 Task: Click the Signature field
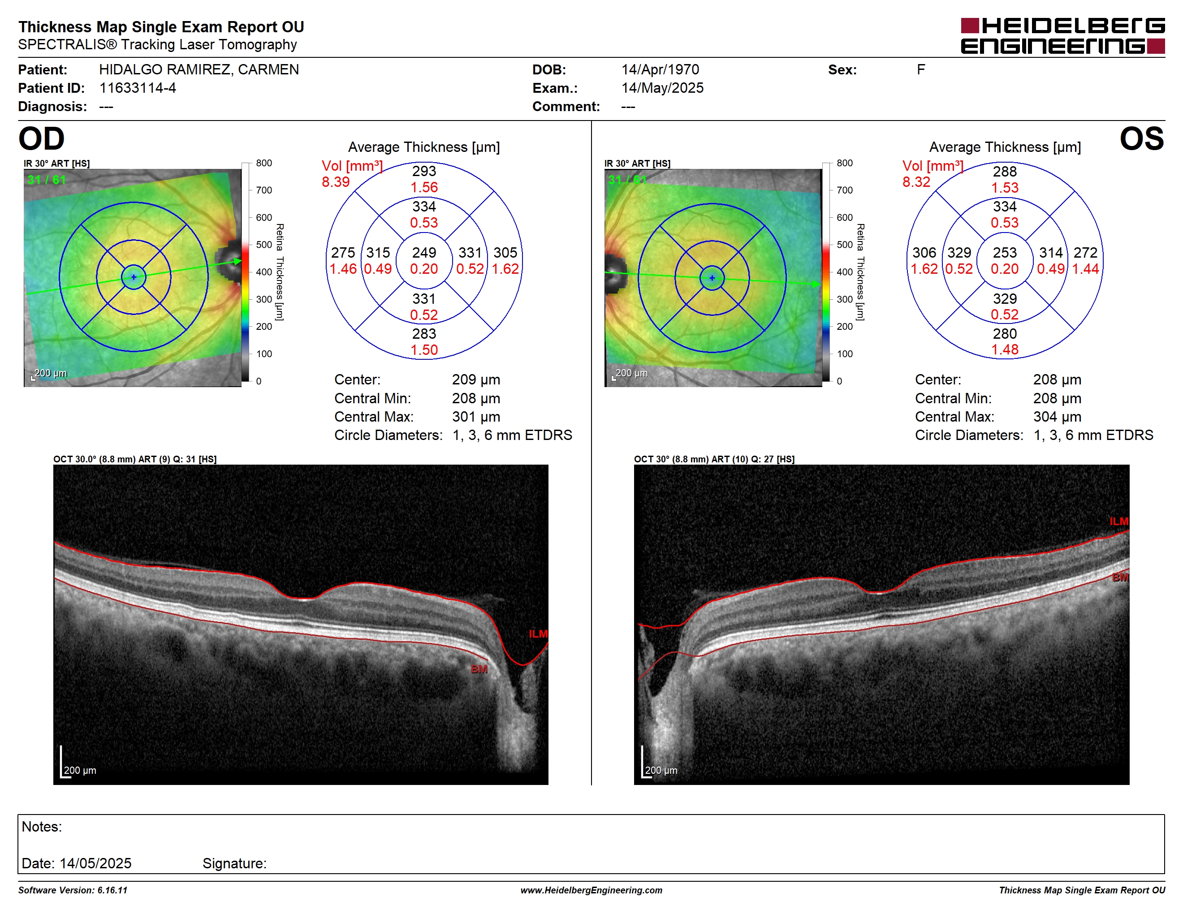pyautogui.click(x=234, y=863)
